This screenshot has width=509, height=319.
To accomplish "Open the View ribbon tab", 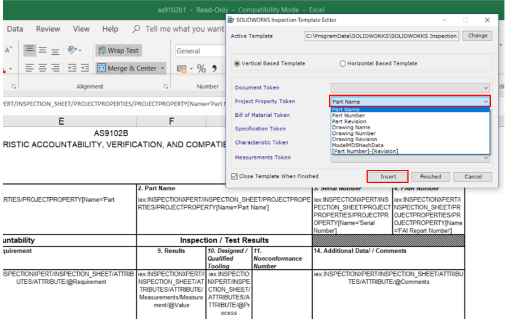I will [81, 29].
